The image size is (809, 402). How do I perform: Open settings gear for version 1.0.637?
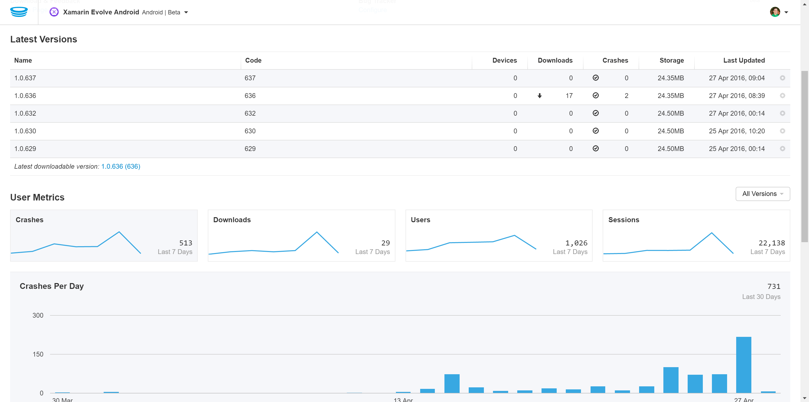click(x=782, y=78)
